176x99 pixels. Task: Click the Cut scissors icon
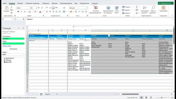tap(11, 7)
